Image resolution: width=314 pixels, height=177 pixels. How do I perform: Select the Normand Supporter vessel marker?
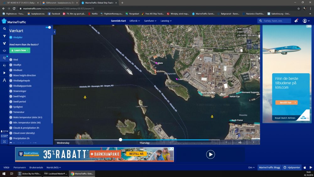tap(239, 93)
